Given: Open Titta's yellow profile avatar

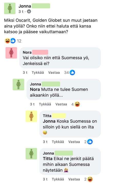Looking at the screenshot, I should [31, 116].
